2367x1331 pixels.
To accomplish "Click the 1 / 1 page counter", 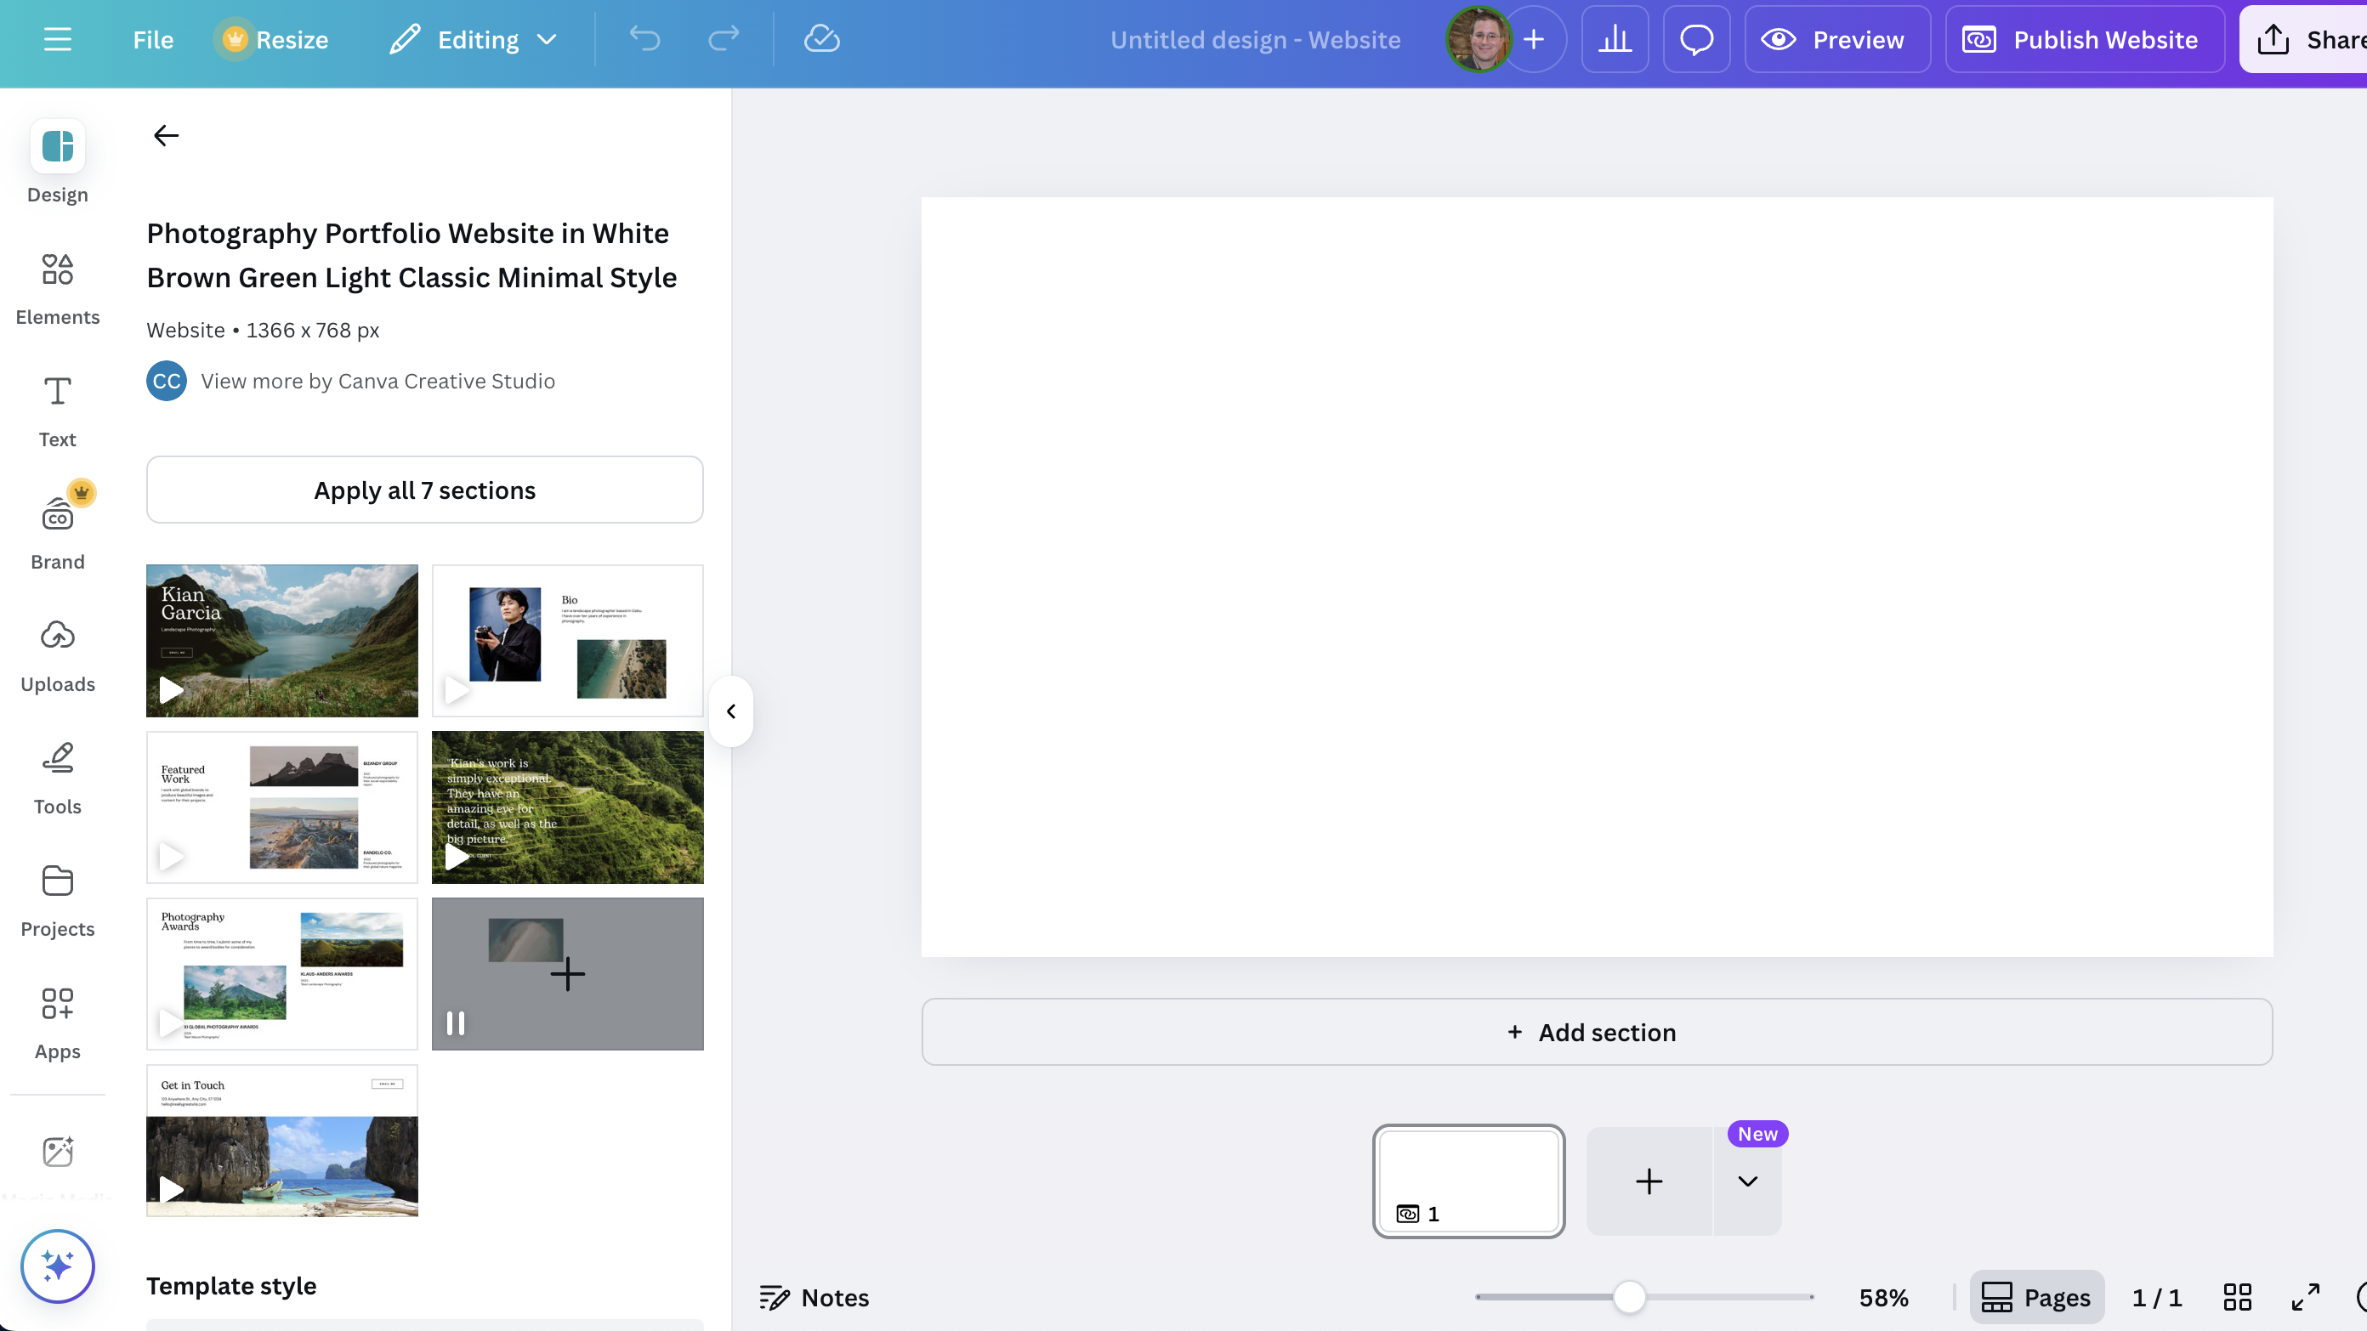I will [2157, 1297].
